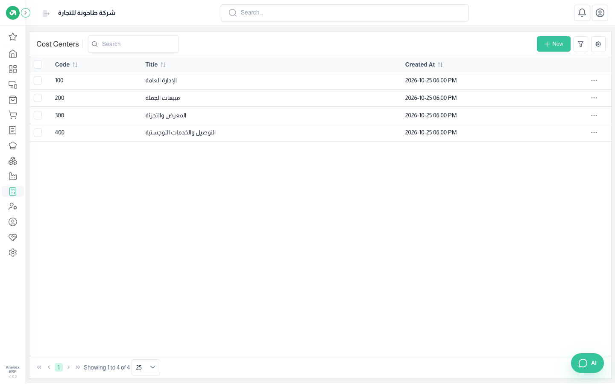
Task: Open Favorites star in sidebar
Action: [x=13, y=37]
